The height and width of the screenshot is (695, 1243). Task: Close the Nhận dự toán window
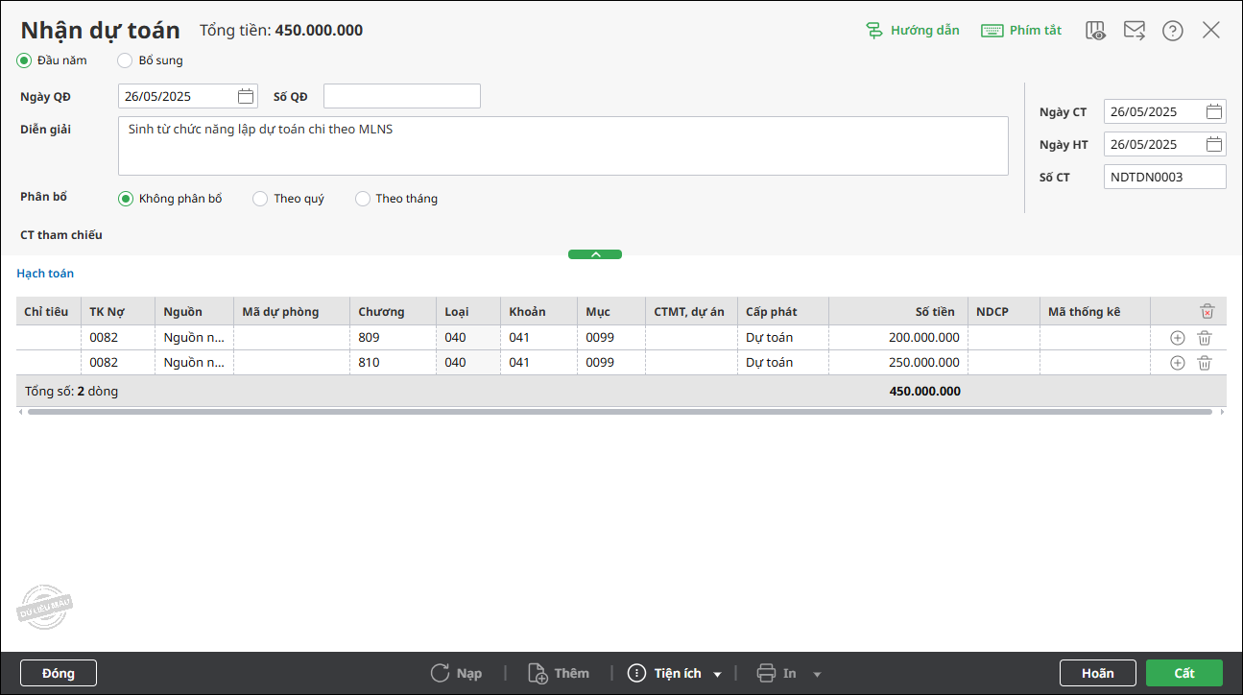point(1211,30)
